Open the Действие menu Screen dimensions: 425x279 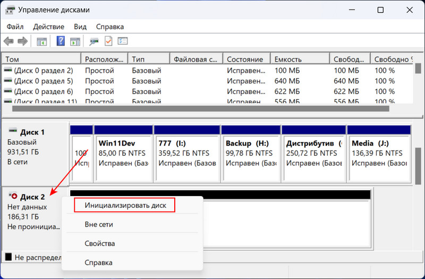pos(48,27)
